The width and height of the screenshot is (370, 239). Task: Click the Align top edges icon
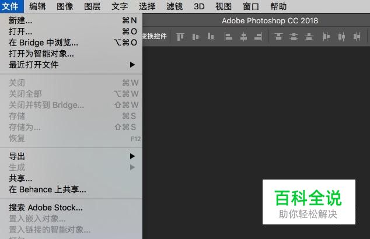pyautogui.click(x=180, y=37)
